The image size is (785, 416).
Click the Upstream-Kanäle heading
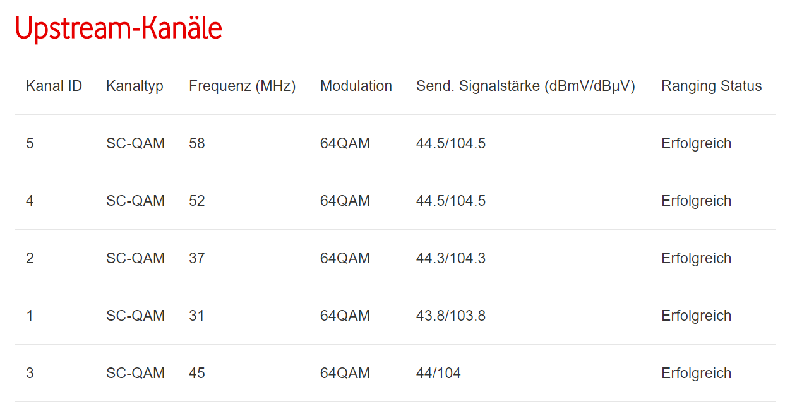118,28
